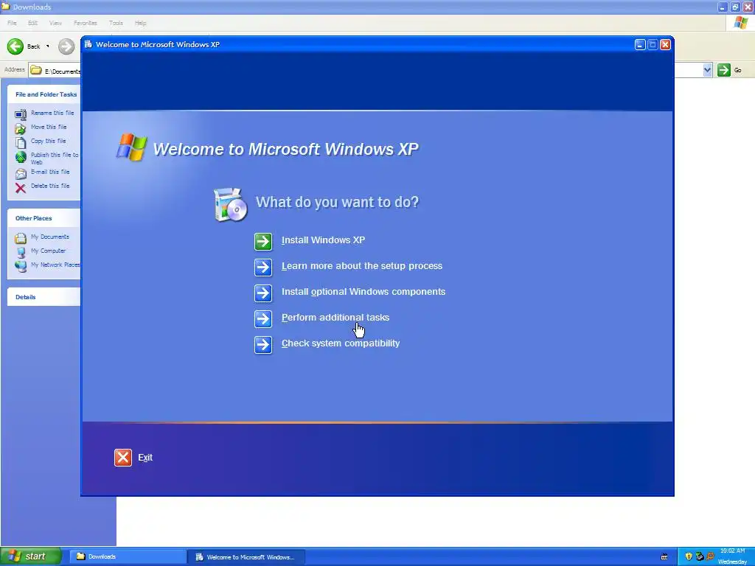The width and height of the screenshot is (755, 566).
Task: Click the arrow icon beside Check system compatibility
Action: tap(263, 345)
